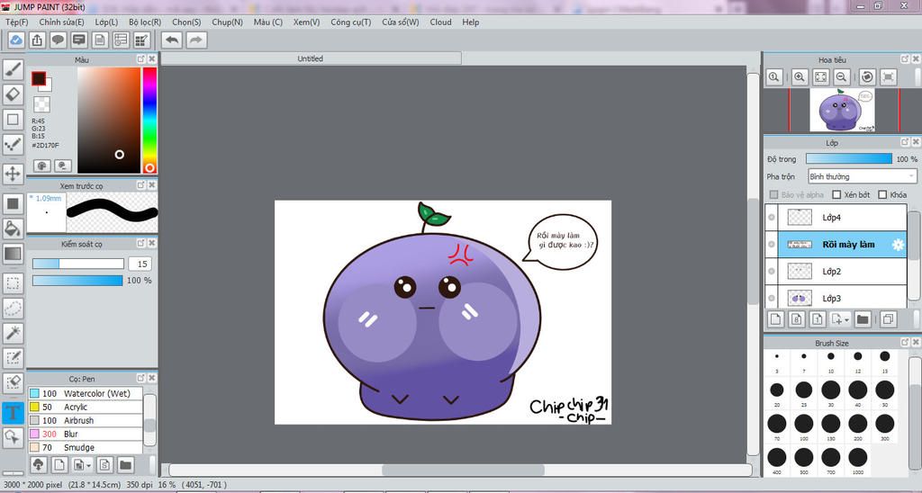
Task: Click the brush size value field 15
Action: [x=141, y=264]
